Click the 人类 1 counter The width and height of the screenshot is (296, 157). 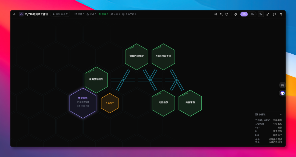point(115,14)
